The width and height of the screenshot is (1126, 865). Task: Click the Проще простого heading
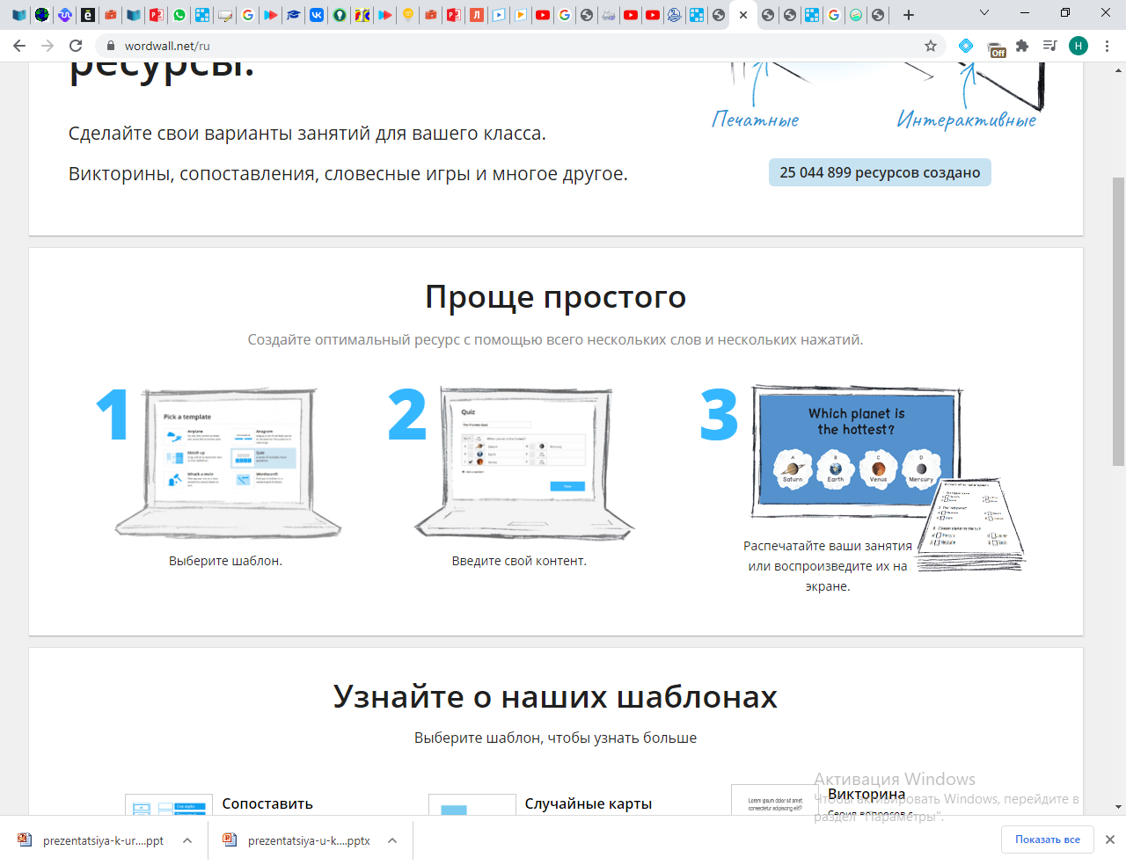[x=556, y=297]
